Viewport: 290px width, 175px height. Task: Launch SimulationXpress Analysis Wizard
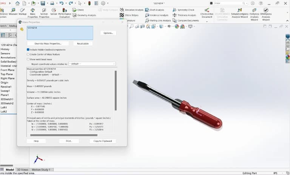pyautogui.click(x=240, y=13)
